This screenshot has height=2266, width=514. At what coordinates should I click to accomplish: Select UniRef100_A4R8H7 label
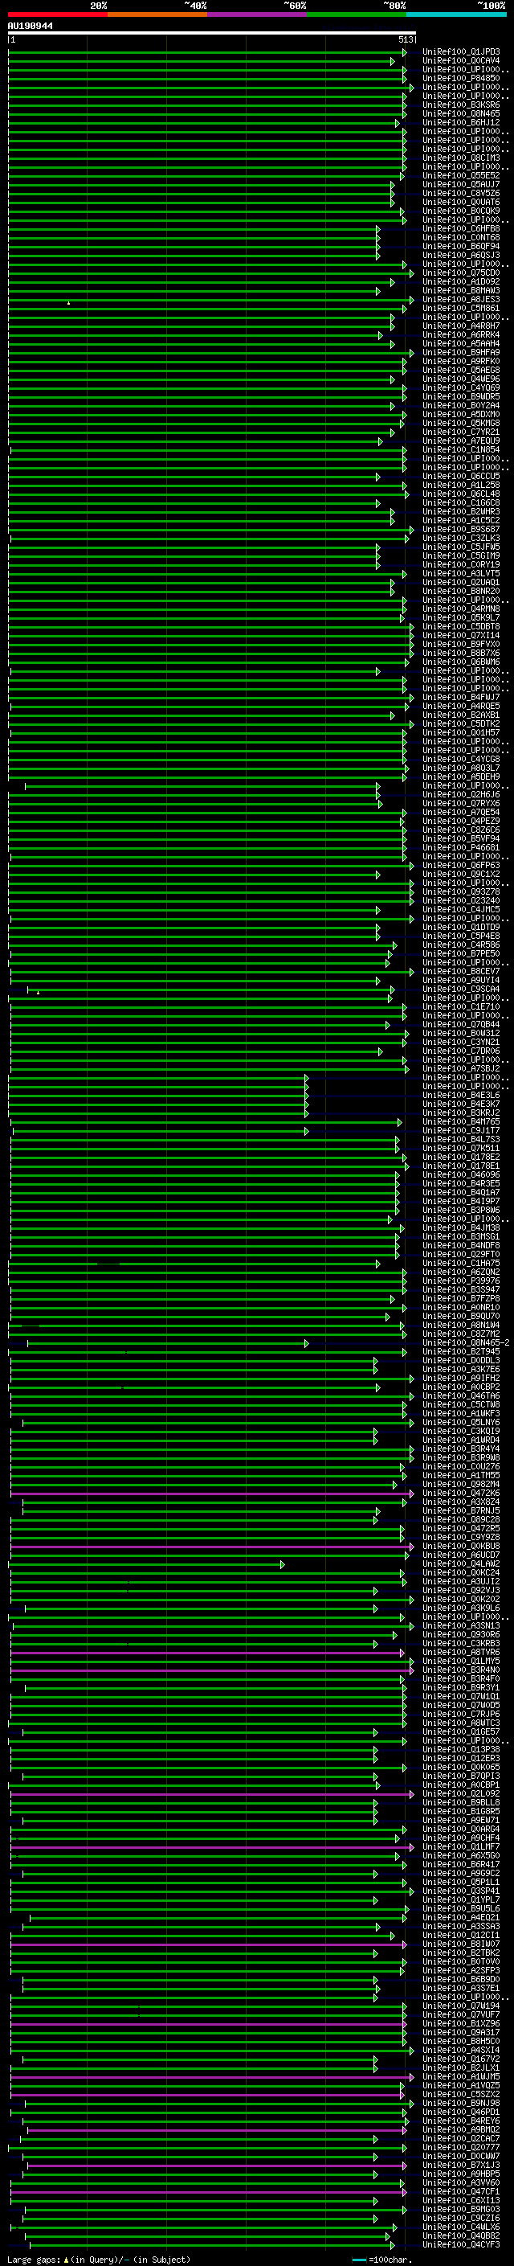pos(461,326)
